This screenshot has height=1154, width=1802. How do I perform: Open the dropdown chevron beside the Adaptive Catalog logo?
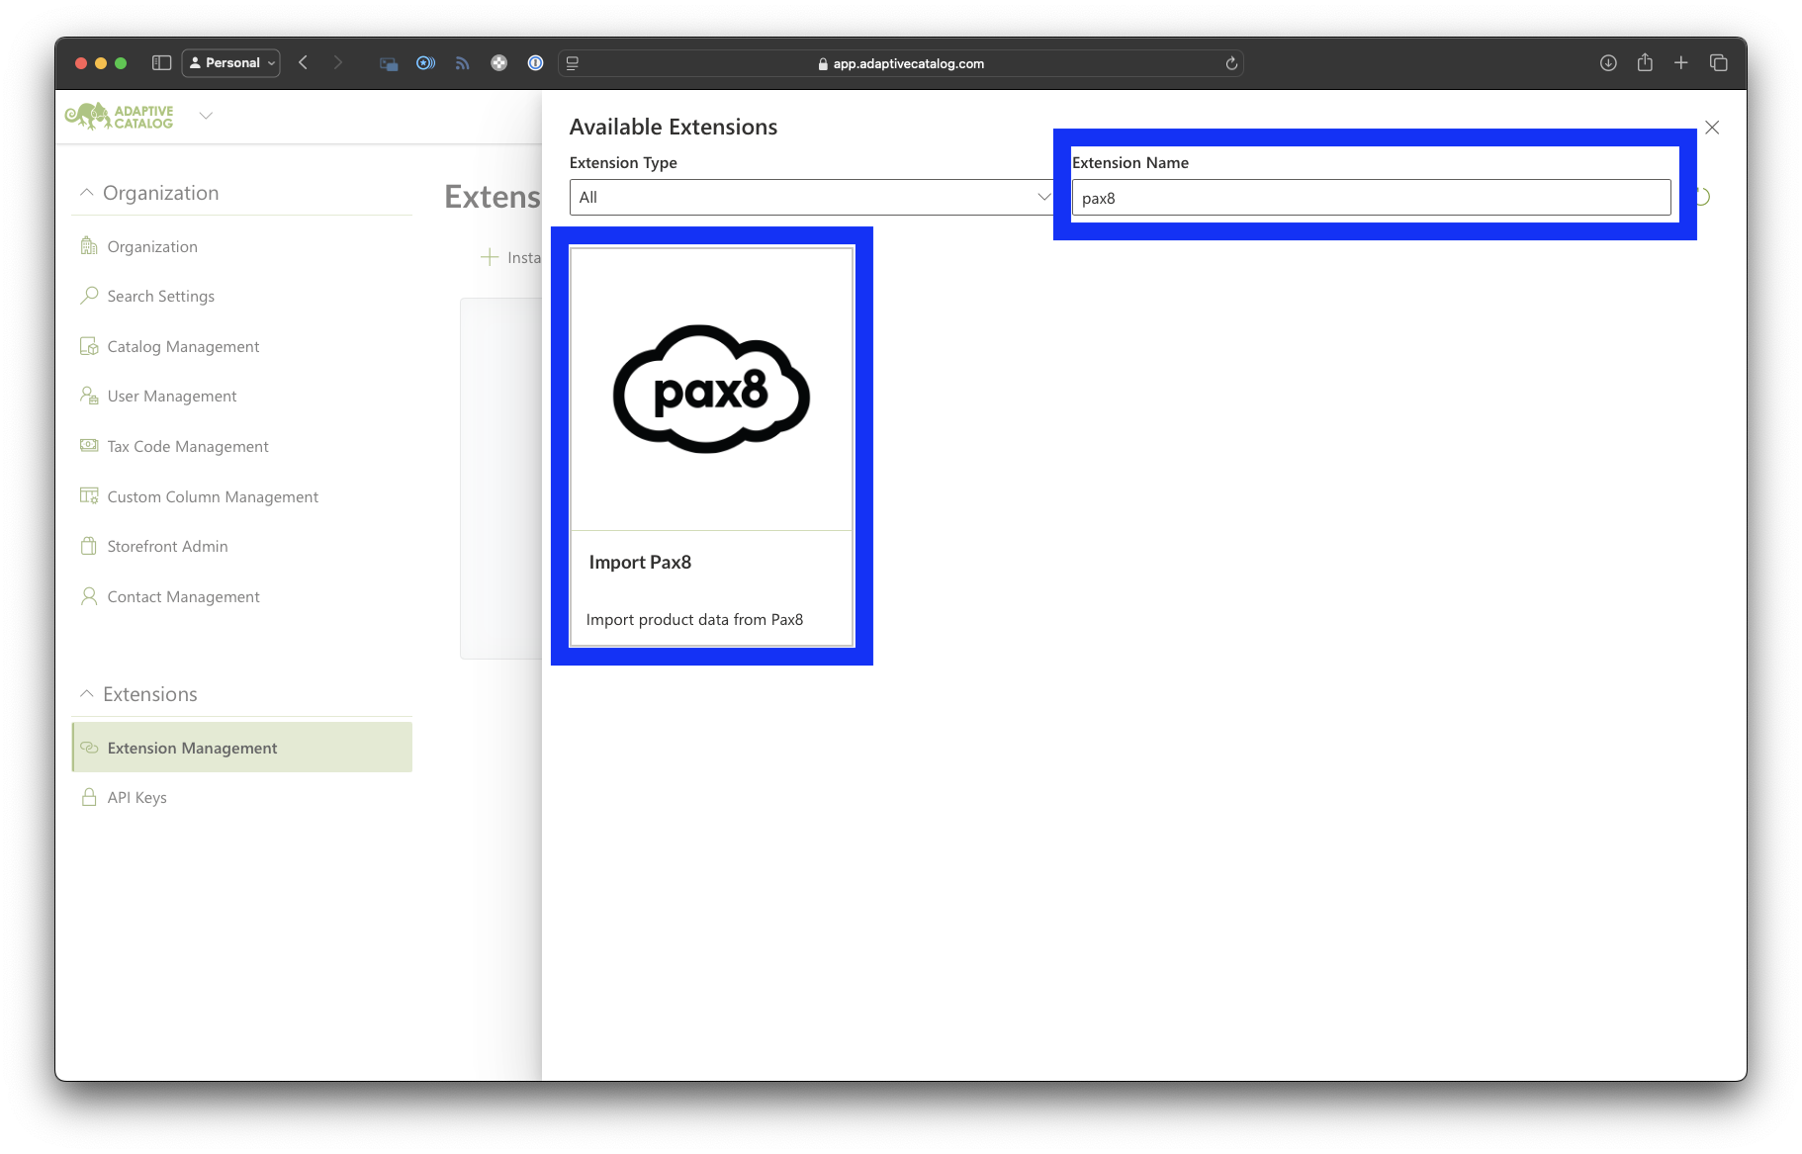tap(206, 116)
